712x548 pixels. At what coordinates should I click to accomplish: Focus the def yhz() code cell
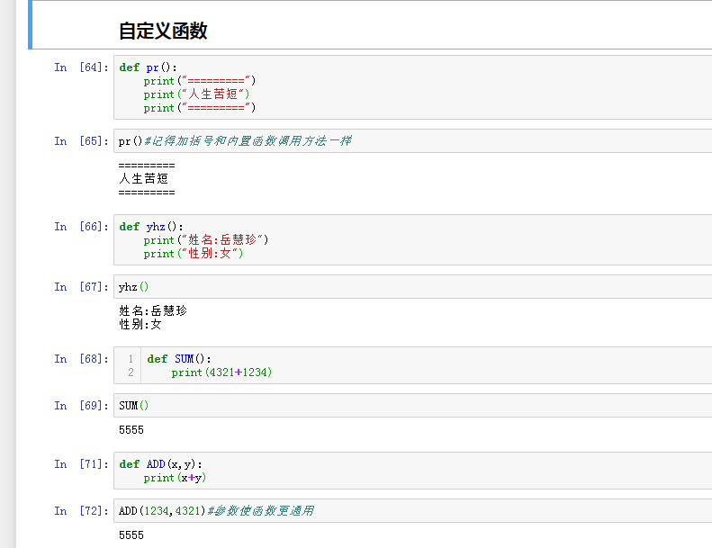point(405,240)
